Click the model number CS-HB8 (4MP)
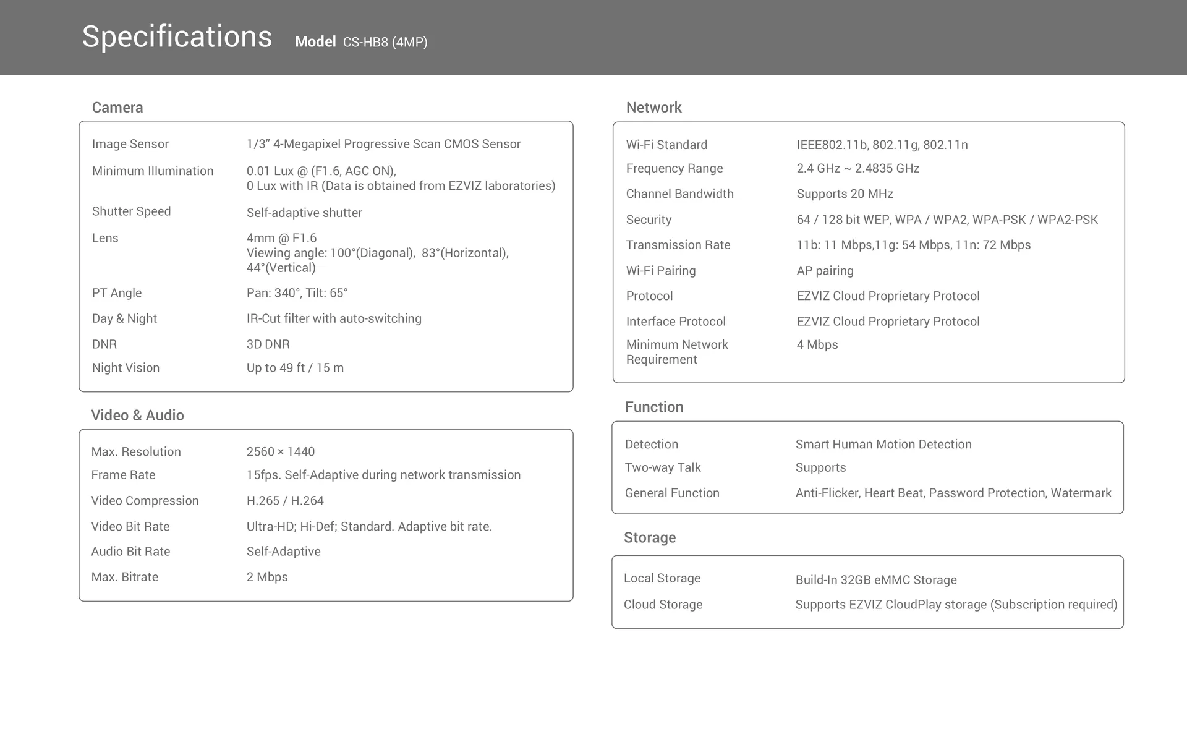This screenshot has width=1187, height=742. [385, 42]
